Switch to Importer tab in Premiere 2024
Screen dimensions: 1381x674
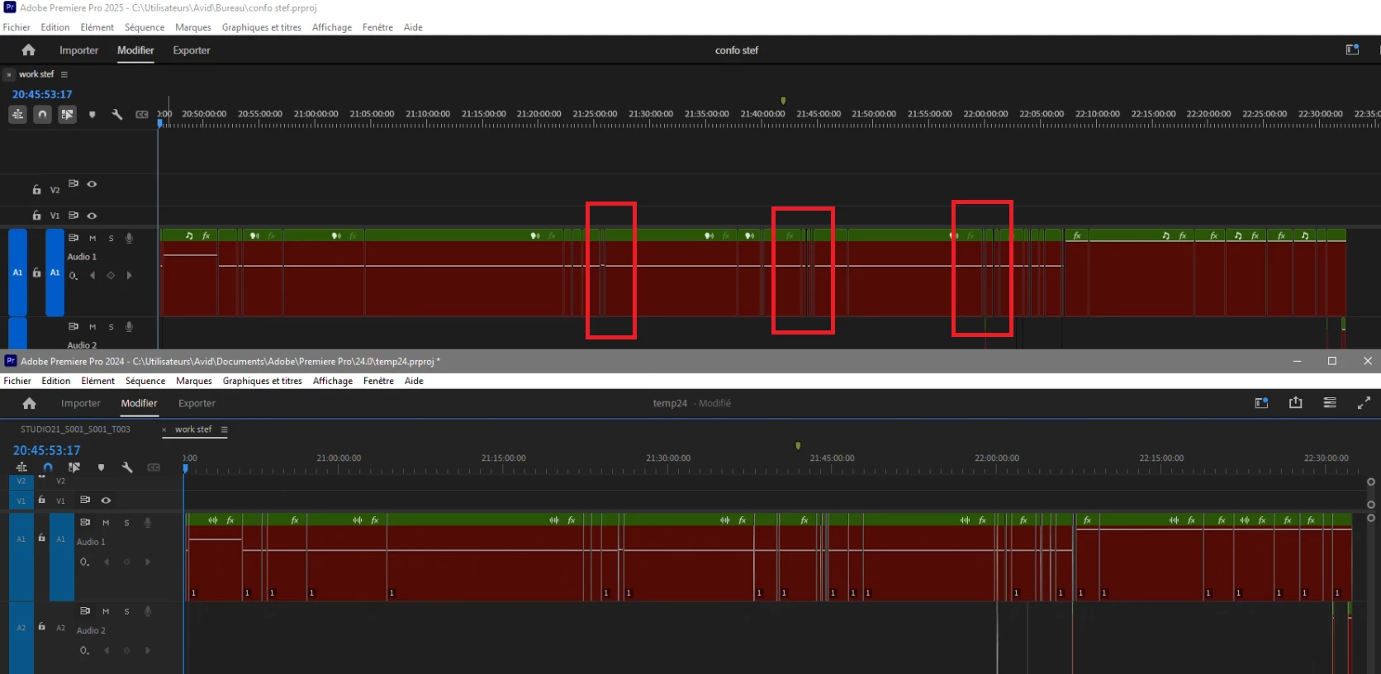pos(81,403)
